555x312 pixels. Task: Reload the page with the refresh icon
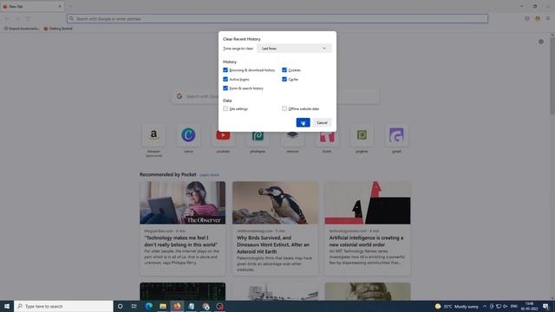(28, 18)
